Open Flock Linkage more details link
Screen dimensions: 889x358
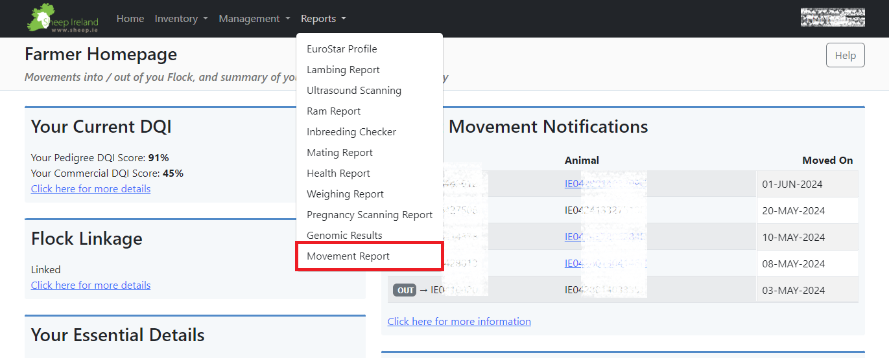click(x=91, y=285)
